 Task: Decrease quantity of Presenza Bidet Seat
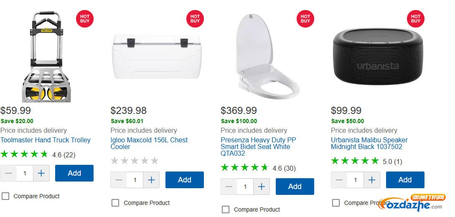[x=229, y=187]
